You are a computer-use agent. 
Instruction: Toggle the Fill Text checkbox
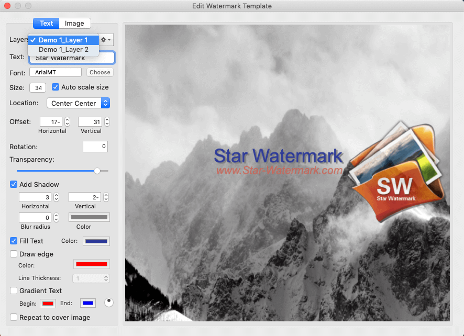(x=14, y=241)
